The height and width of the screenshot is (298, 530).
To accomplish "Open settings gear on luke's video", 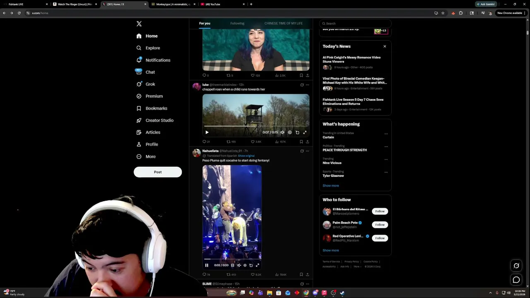I will (x=290, y=132).
